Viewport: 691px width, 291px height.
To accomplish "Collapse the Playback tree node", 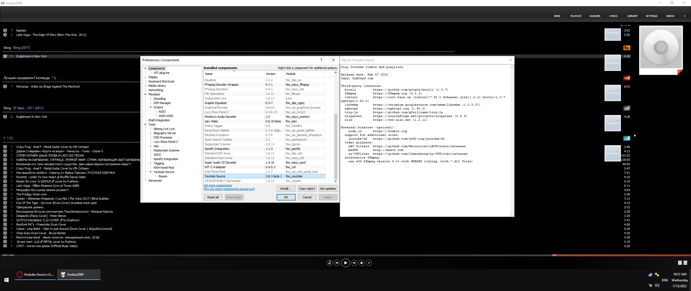I will tap(145, 94).
